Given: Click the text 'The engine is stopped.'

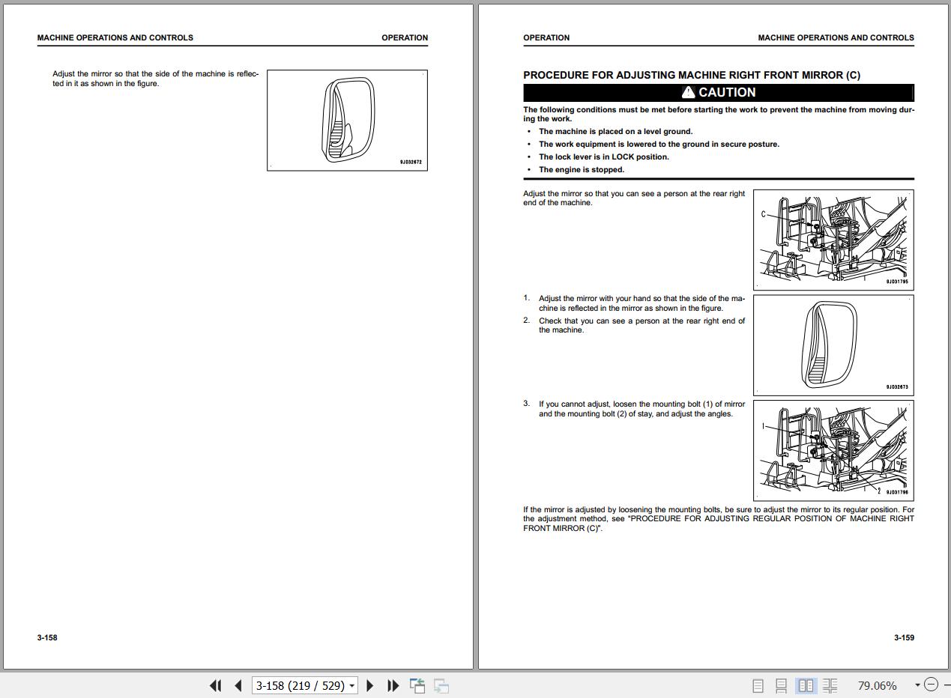Looking at the screenshot, I should [582, 169].
